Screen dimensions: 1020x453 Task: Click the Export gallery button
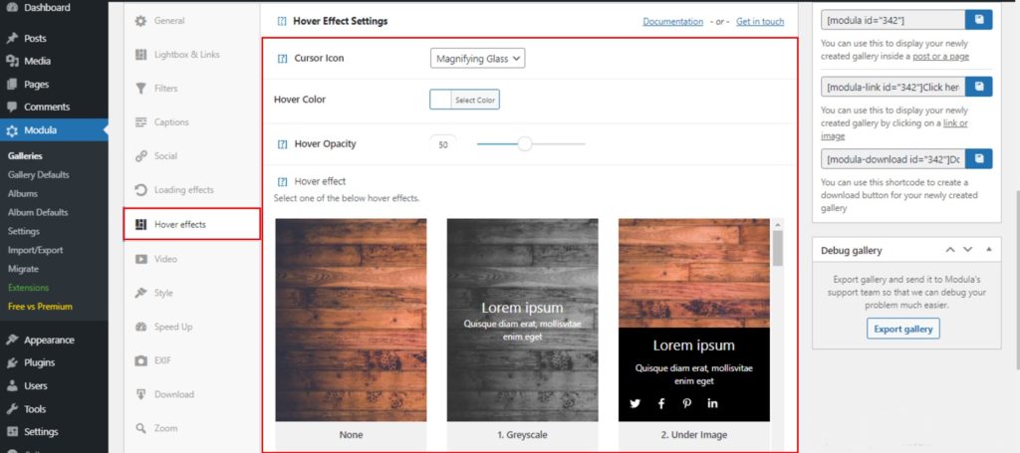902,329
